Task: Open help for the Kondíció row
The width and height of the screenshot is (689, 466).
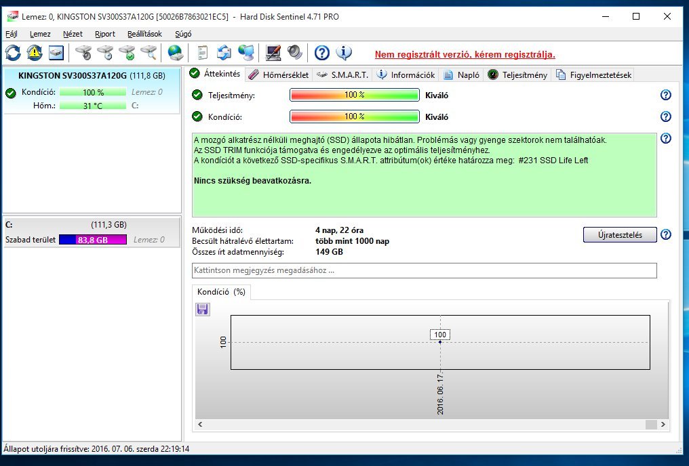Action: tap(666, 116)
